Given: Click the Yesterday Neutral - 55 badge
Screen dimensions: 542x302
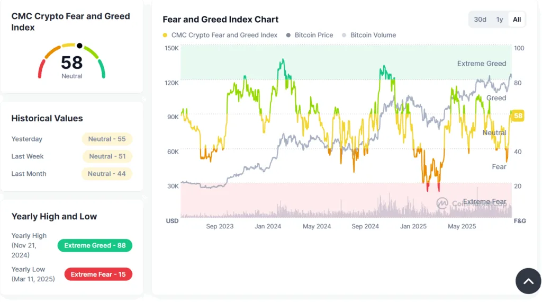Looking at the screenshot, I should [107, 139].
